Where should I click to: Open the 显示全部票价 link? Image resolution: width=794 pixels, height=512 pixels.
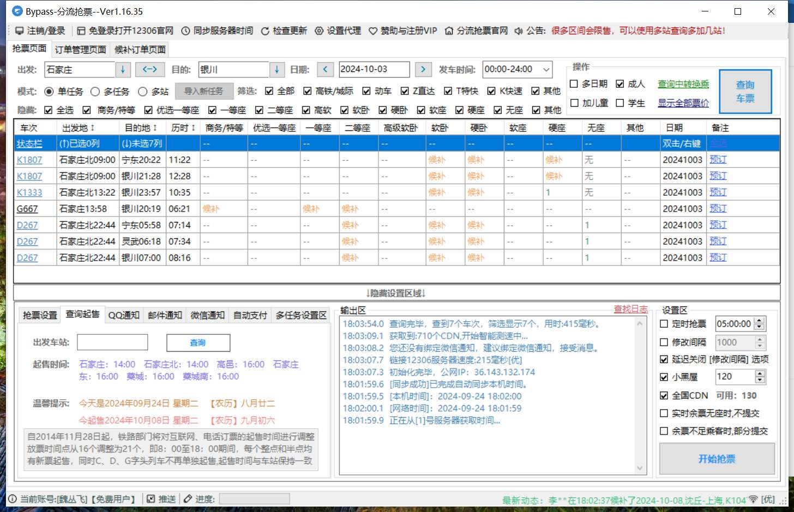[x=683, y=103]
